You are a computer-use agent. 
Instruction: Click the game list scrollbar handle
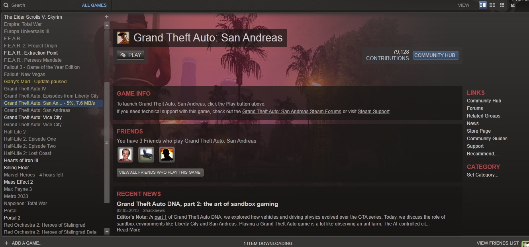[107, 142]
